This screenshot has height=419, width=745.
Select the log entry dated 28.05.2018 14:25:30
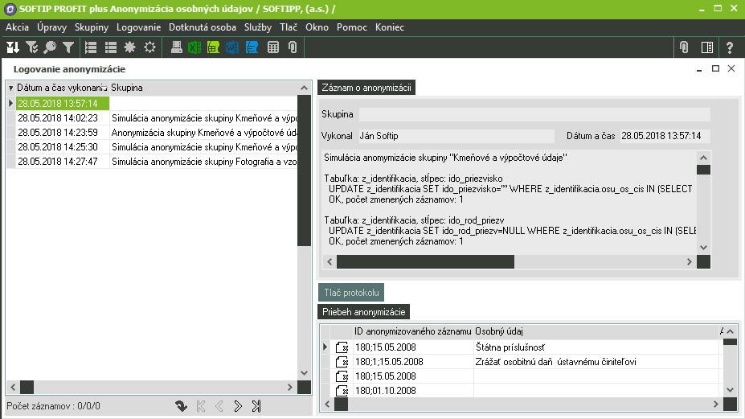coord(58,147)
